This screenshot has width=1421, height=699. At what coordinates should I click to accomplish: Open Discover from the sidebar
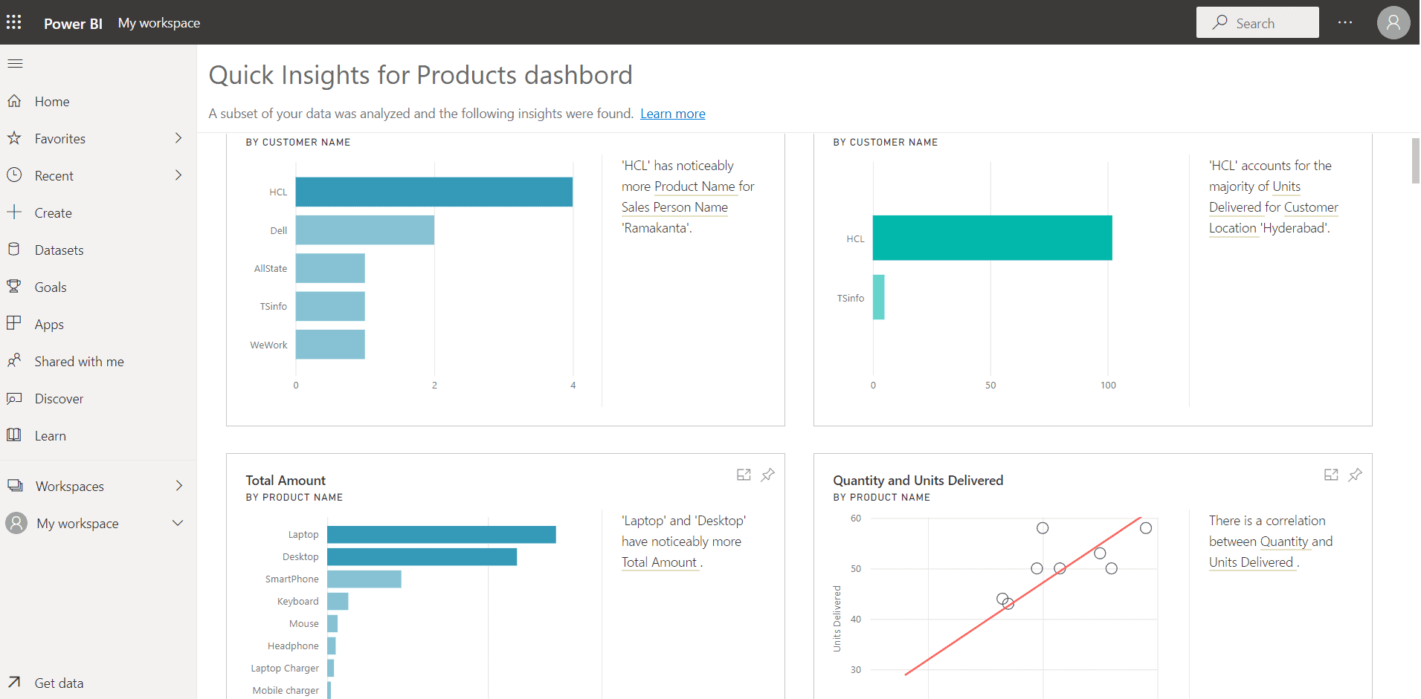pos(59,398)
